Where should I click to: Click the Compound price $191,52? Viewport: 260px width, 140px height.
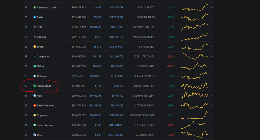97,56
